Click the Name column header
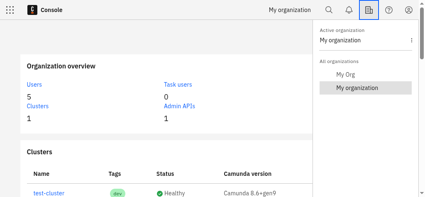This screenshot has width=425, height=197. tap(42, 174)
